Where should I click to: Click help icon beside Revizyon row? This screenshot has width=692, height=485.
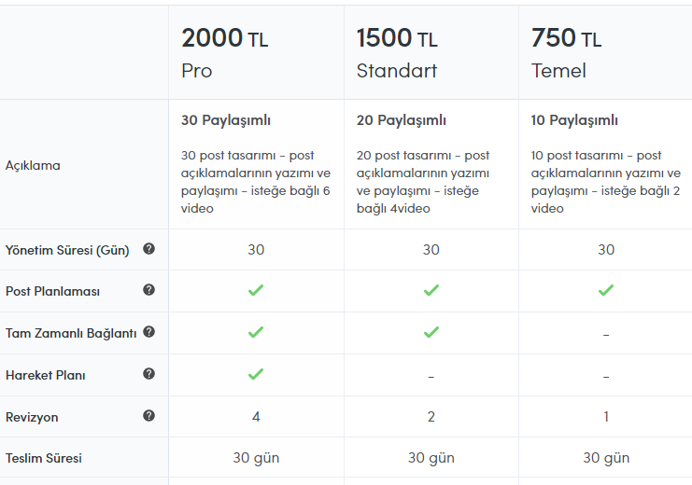click(149, 415)
